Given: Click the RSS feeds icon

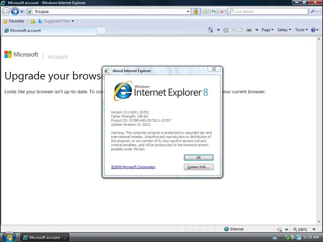Looking at the screenshot, I should (x=226, y=30).
